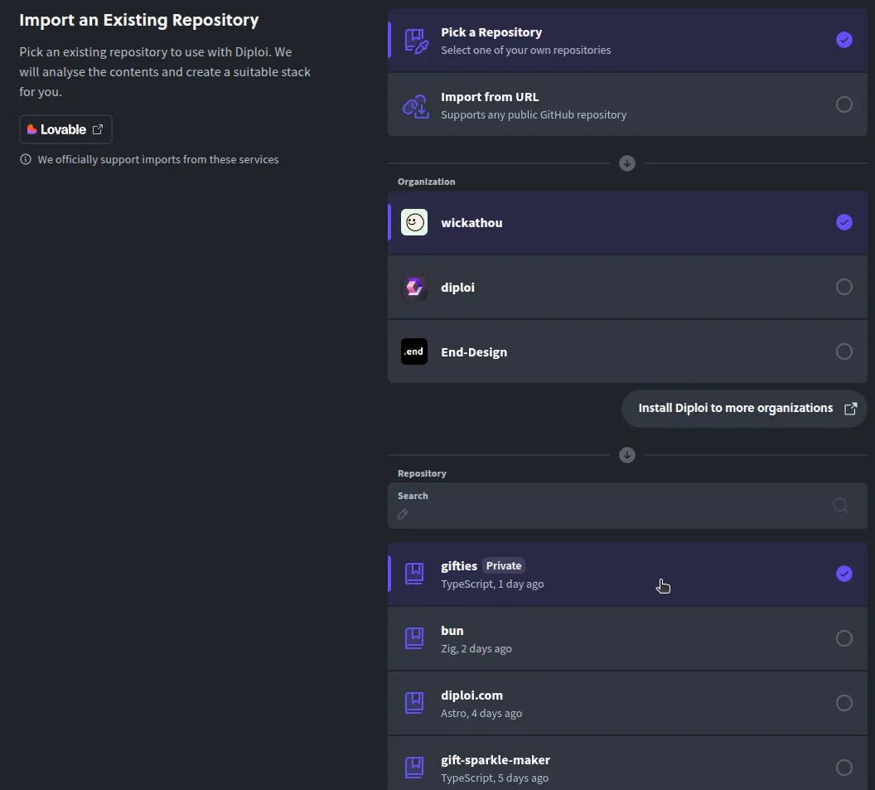
Task: Click the book icon beside gifties repository
Action: pyautogui.click(x=414, y=573)
